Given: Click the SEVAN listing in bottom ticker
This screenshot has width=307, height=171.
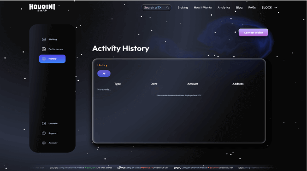Looking at the screenshot, I should point(143,168).
